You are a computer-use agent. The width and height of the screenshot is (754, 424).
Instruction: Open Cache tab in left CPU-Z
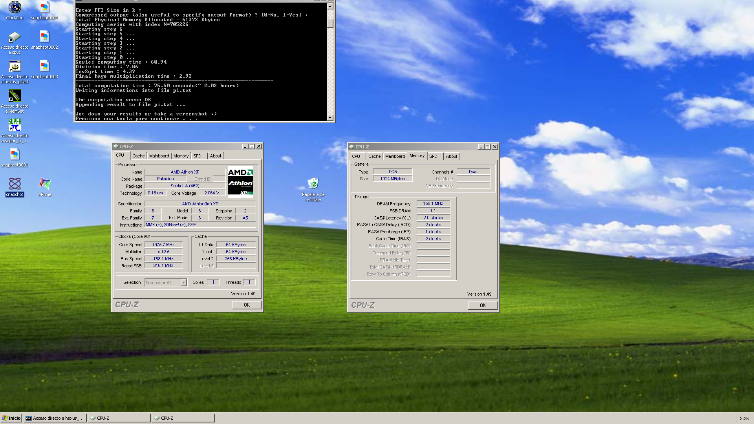pyautogui.click(x=138, y=156)
